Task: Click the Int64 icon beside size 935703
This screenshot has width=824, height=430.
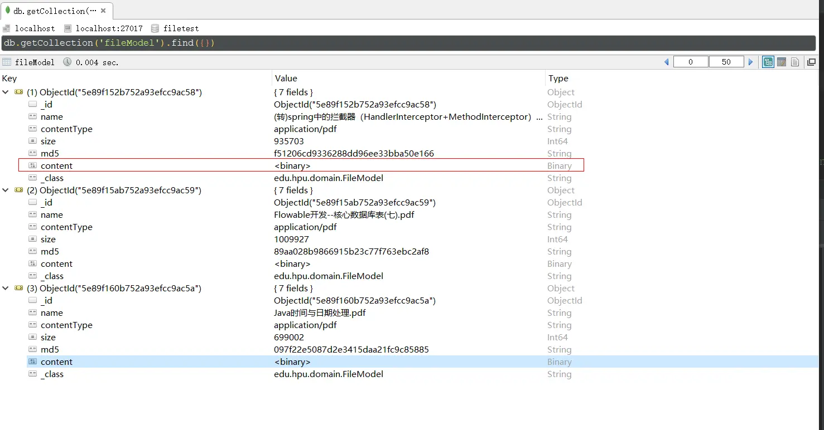Action: (x=33, y=141)
